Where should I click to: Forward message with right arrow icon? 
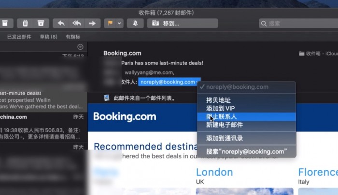(x=92, y=23)
